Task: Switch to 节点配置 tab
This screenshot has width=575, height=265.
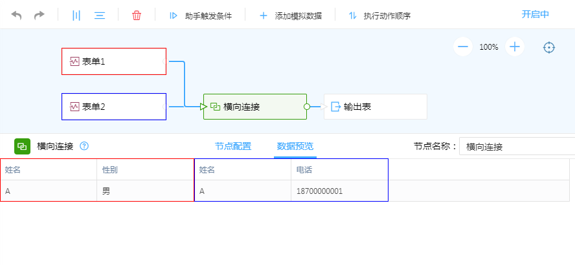Action: tap(233, 146)
